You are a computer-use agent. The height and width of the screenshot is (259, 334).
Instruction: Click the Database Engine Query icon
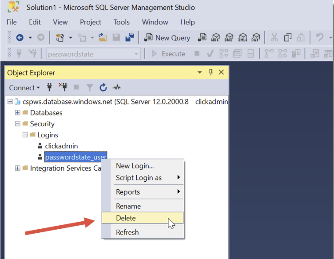(x=202, y=37)
